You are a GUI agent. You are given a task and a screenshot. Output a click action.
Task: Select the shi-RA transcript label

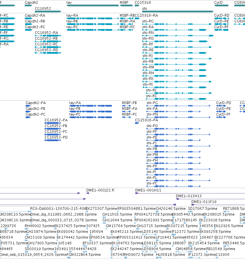click(148, 27)
